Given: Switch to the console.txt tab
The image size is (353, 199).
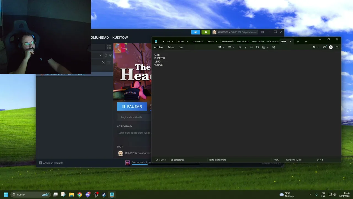Looking at the screenshot, I should [198, 41].
